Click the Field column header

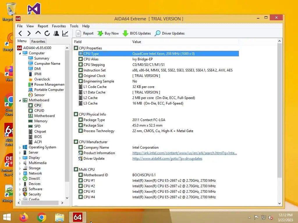click(x=102, y=42)
